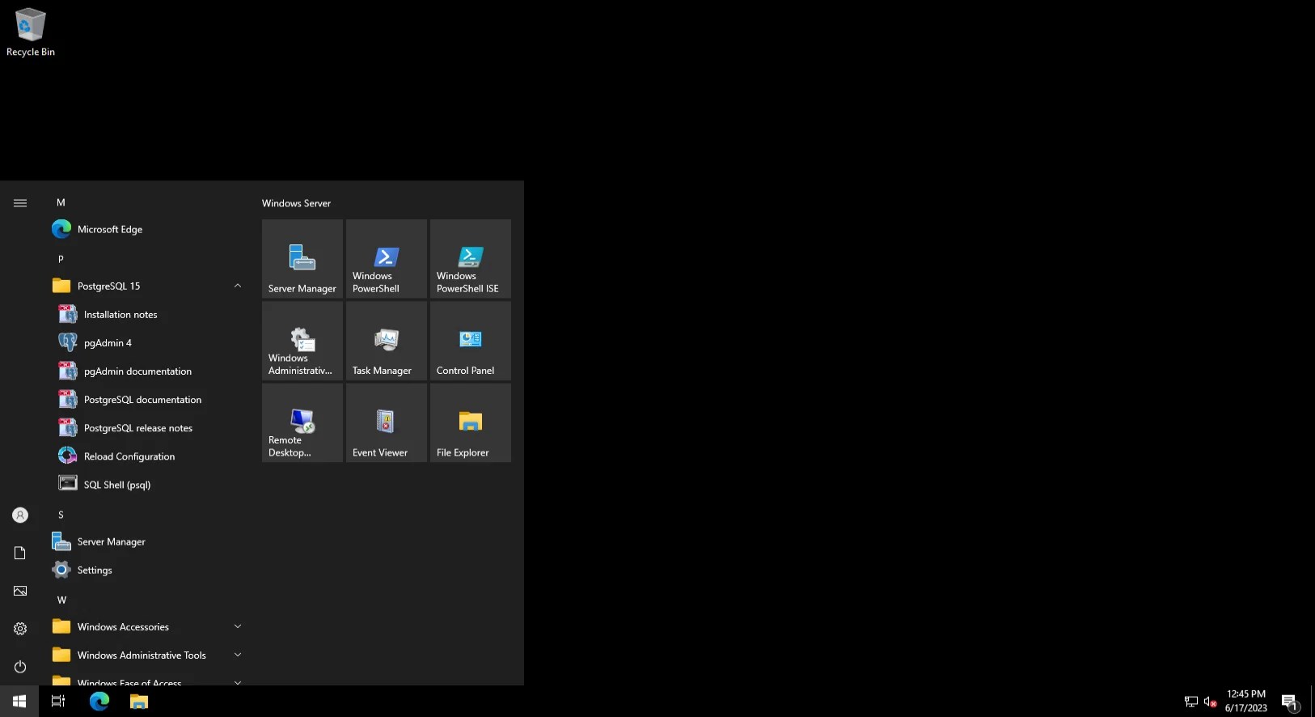Launch SQL Shell (psql)
The image size is (1315, 717).
click(x=146, y=485)
